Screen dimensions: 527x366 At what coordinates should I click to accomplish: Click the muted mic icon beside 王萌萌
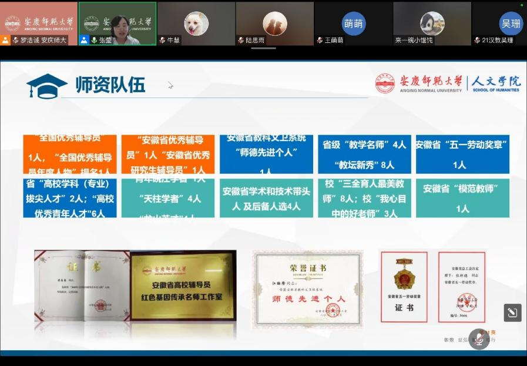pyautogui.click(x=320, y=41)
